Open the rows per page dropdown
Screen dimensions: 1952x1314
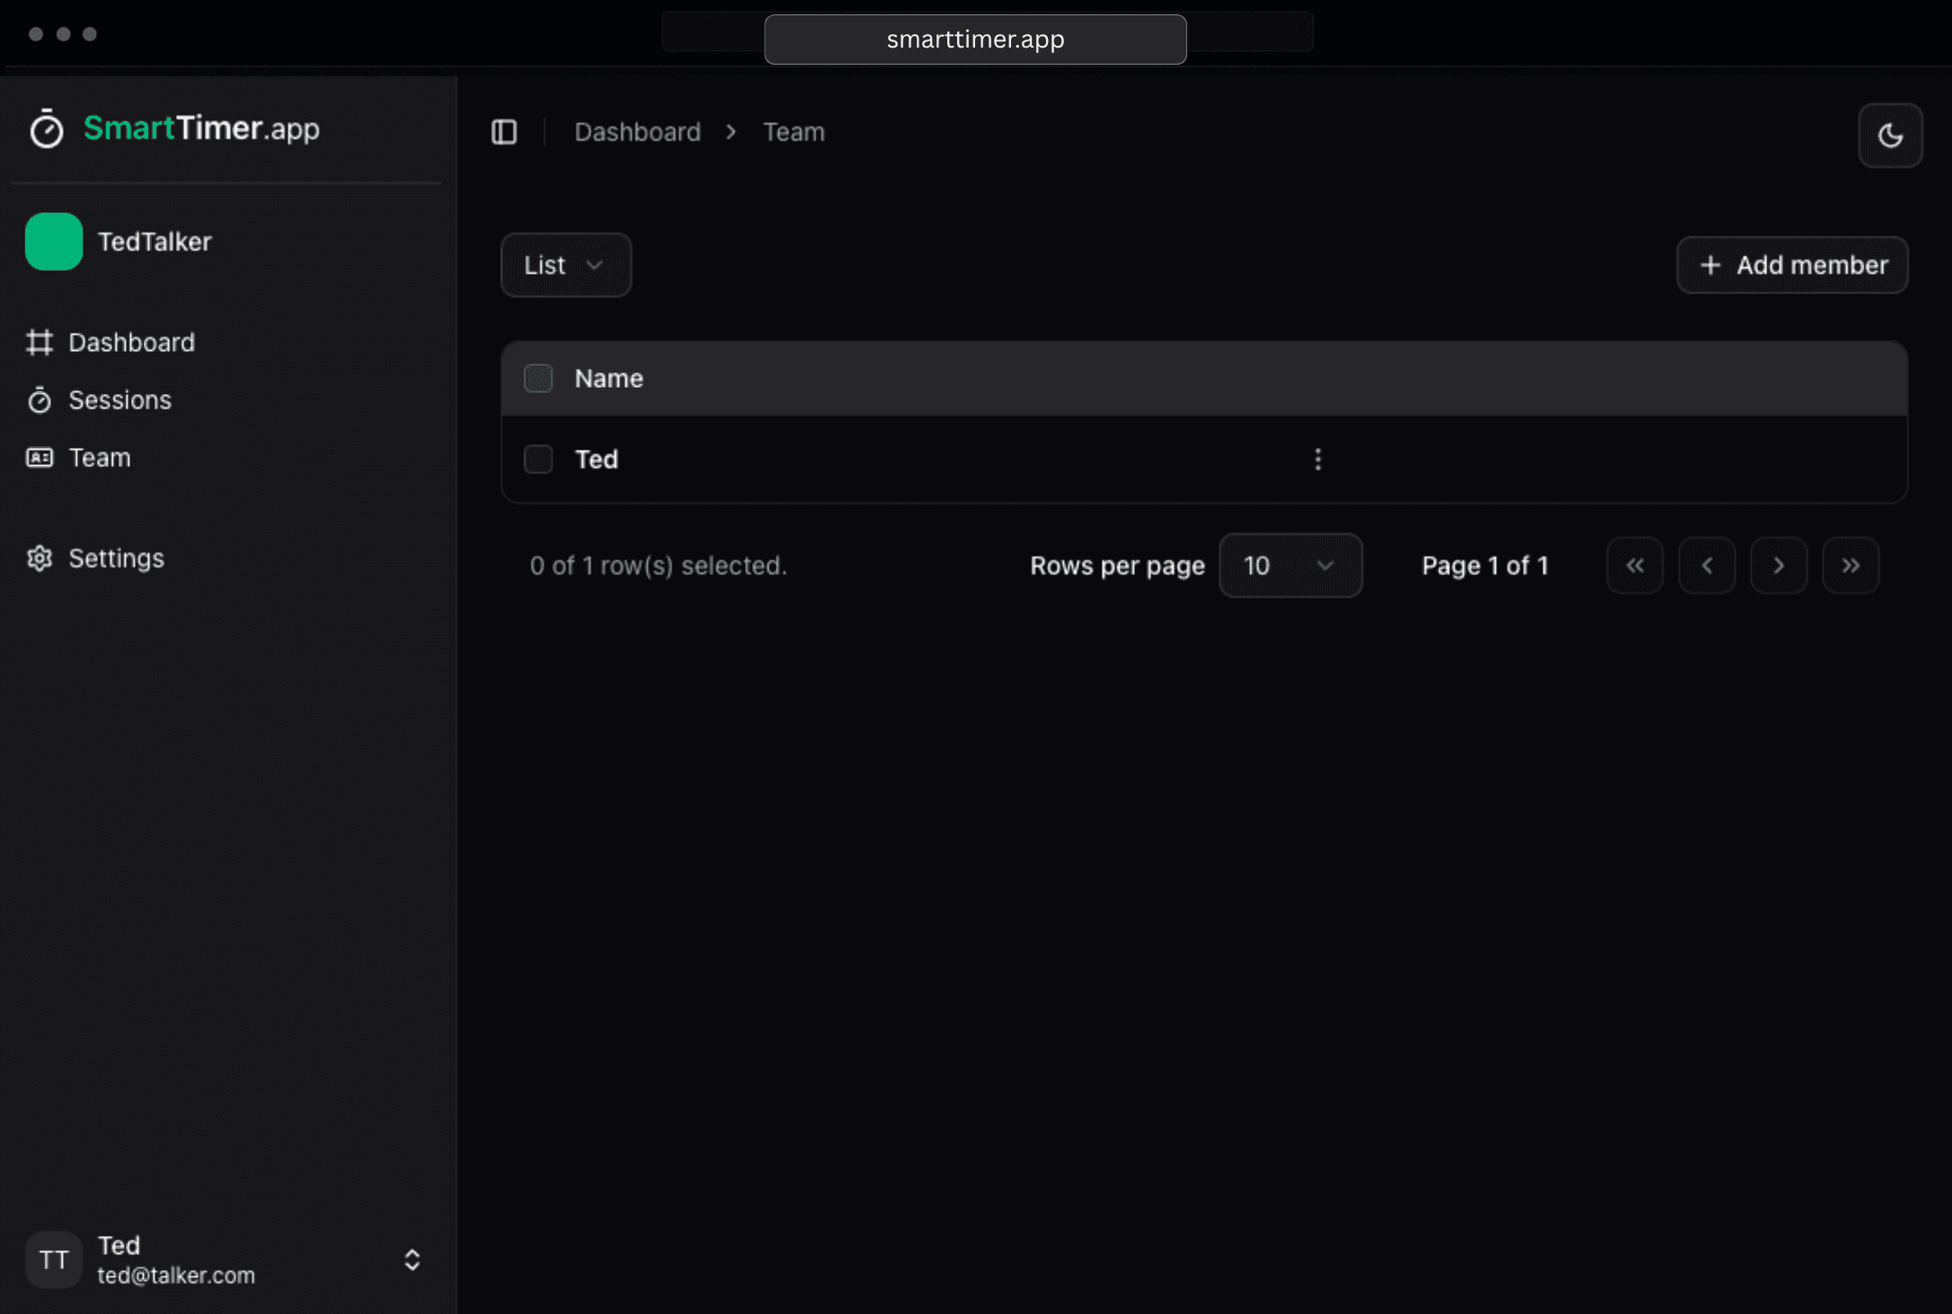(1289, 565)
